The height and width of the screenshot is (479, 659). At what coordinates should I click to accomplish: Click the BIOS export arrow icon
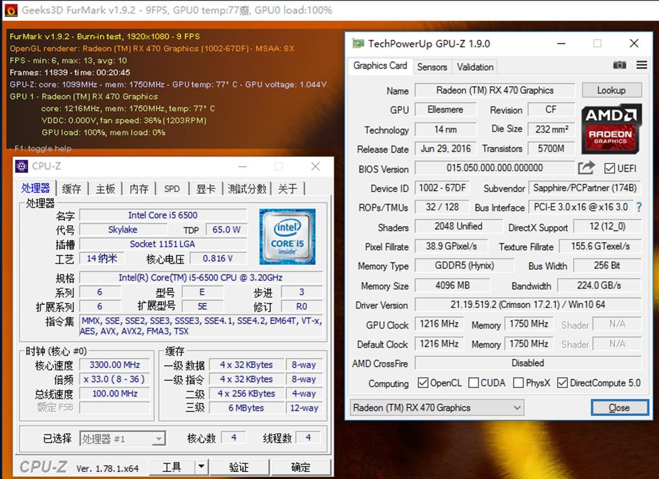pyautogui.click(x=587, y=168)
